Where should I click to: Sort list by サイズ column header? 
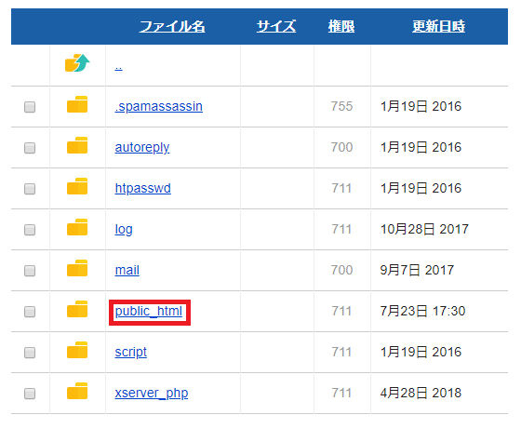[276, 26]
